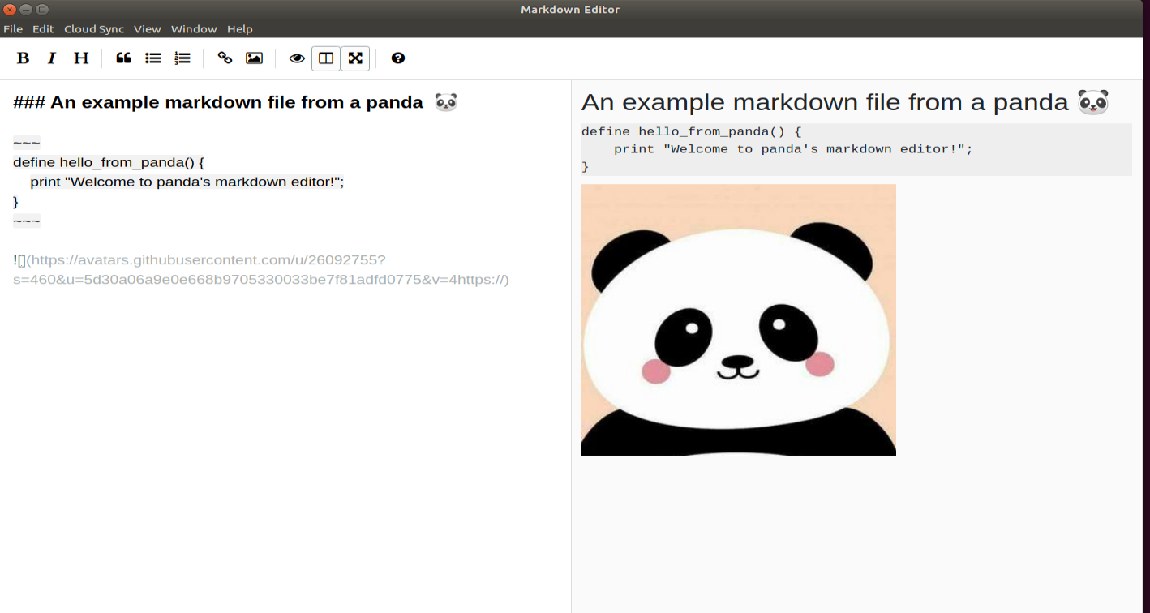Click the panda image in preview pane

739,319
